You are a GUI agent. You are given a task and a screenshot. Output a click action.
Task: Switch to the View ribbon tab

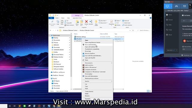click(68, 18)
